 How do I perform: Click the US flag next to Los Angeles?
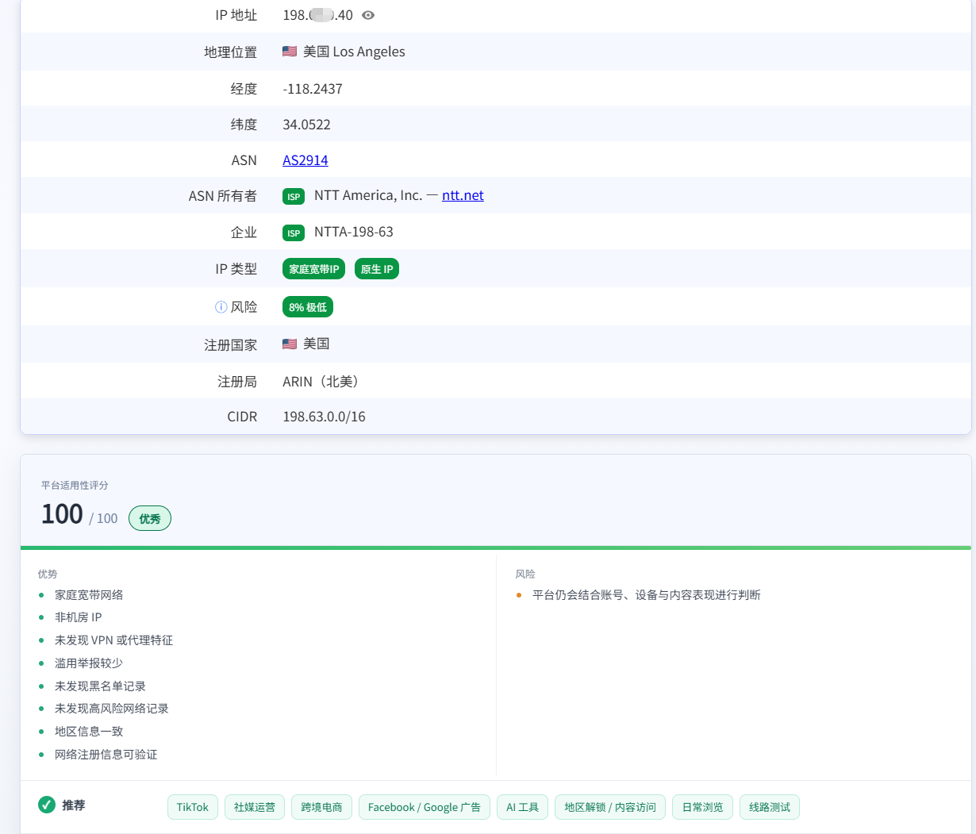[x=290, y=52]
